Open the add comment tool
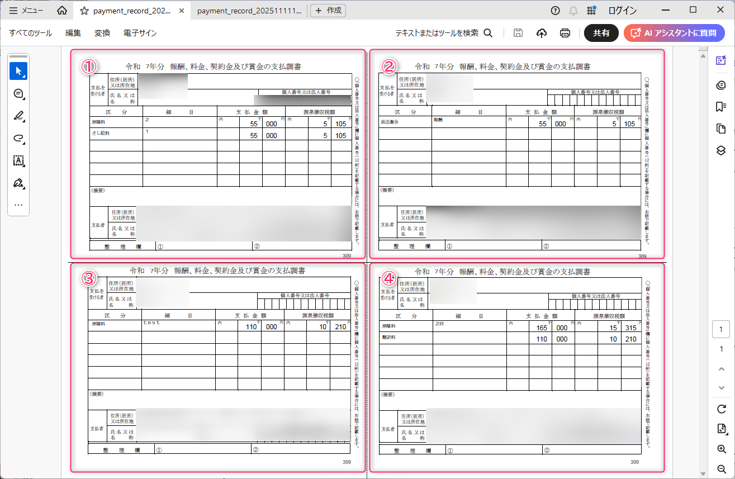The height and width of the screenshot is (479, 735). coord(18,94)
